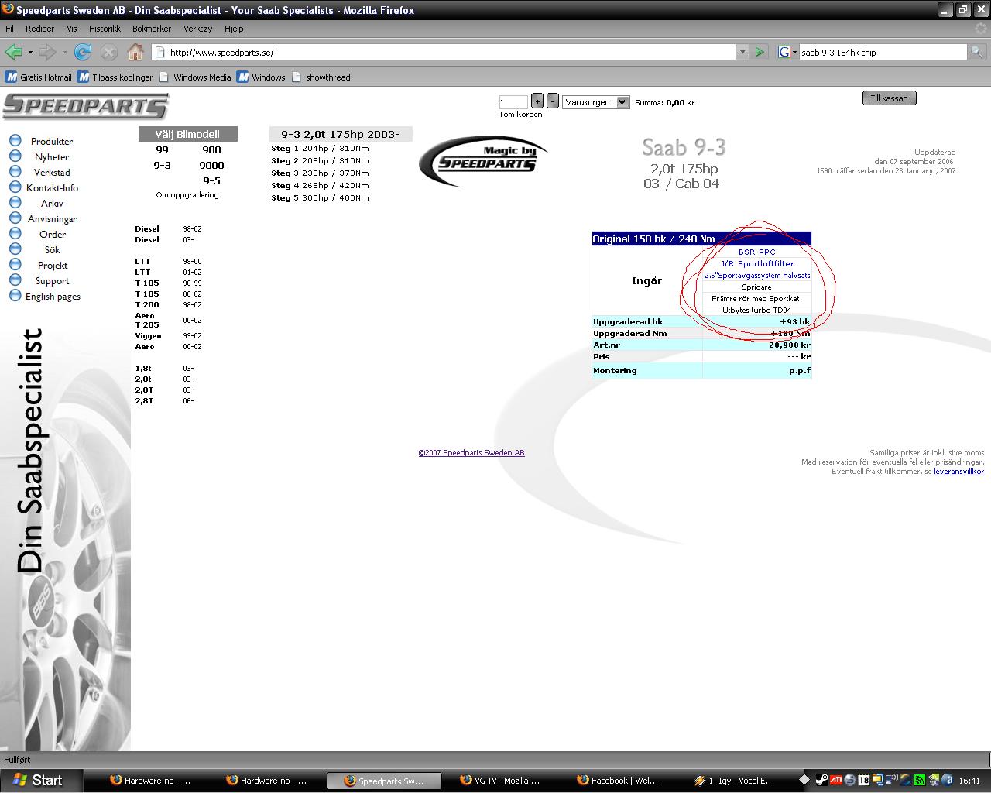The width and height of the screenshot is (991, 793).
Task: Click the forward navigation arrow
Action: tap(47, 52)
